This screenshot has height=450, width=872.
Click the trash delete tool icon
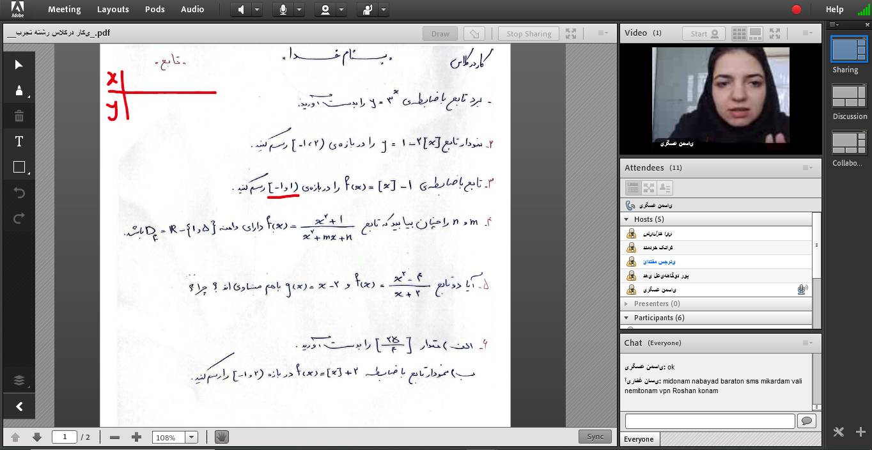19,116
